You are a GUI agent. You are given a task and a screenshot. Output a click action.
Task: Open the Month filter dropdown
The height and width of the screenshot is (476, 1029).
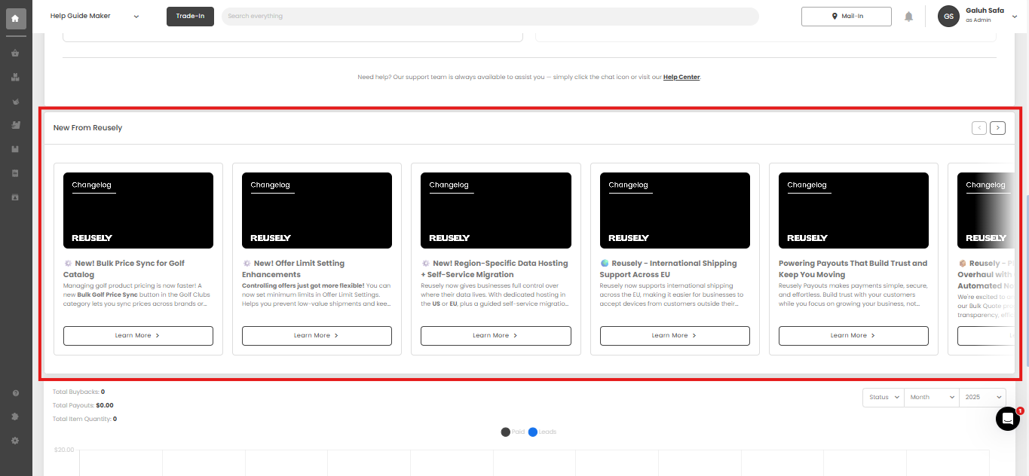pos(931,397)
